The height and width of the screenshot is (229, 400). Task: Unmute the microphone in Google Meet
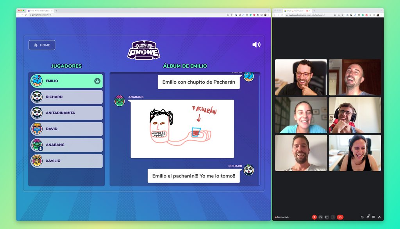click(314, 217)
